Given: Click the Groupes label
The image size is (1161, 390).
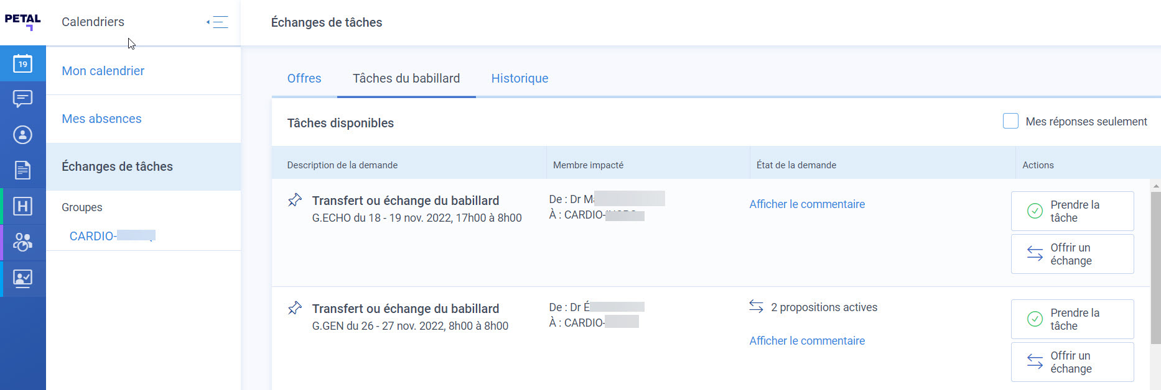Looking at the screenshot, I should [82, 207].
